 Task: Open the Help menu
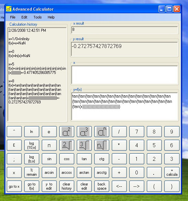51,17
